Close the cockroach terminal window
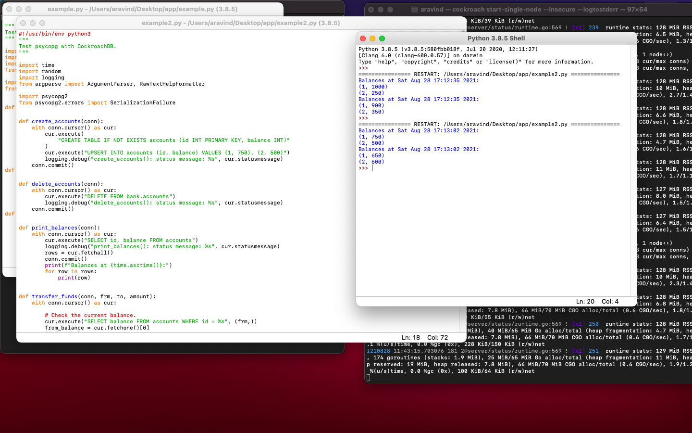Screen dimensions: 692x433 pyautogui.click(x=371, y=9)
